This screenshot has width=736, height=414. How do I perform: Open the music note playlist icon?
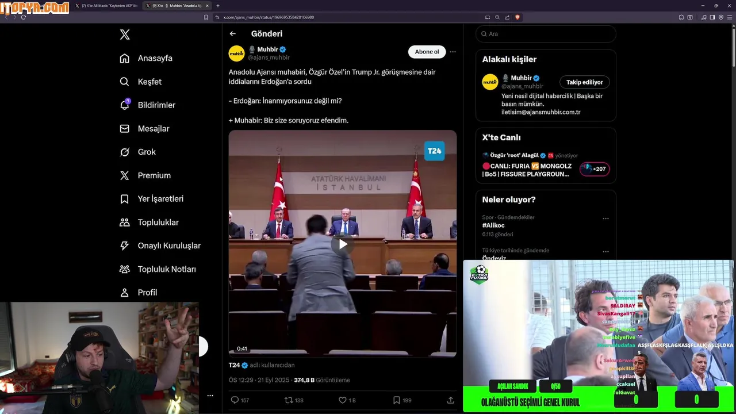tap(704, 17)
